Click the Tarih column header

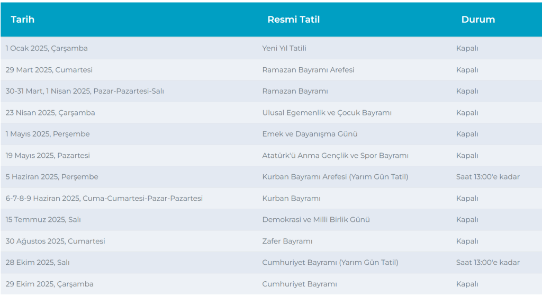coord(22,20)
